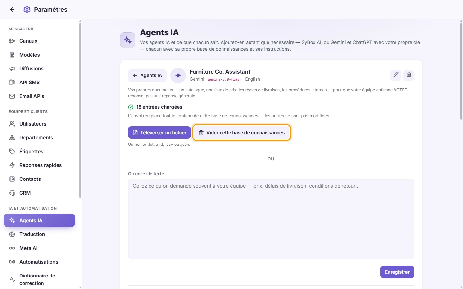Click the gemini-3.8-flash model label

click(224, 79)
